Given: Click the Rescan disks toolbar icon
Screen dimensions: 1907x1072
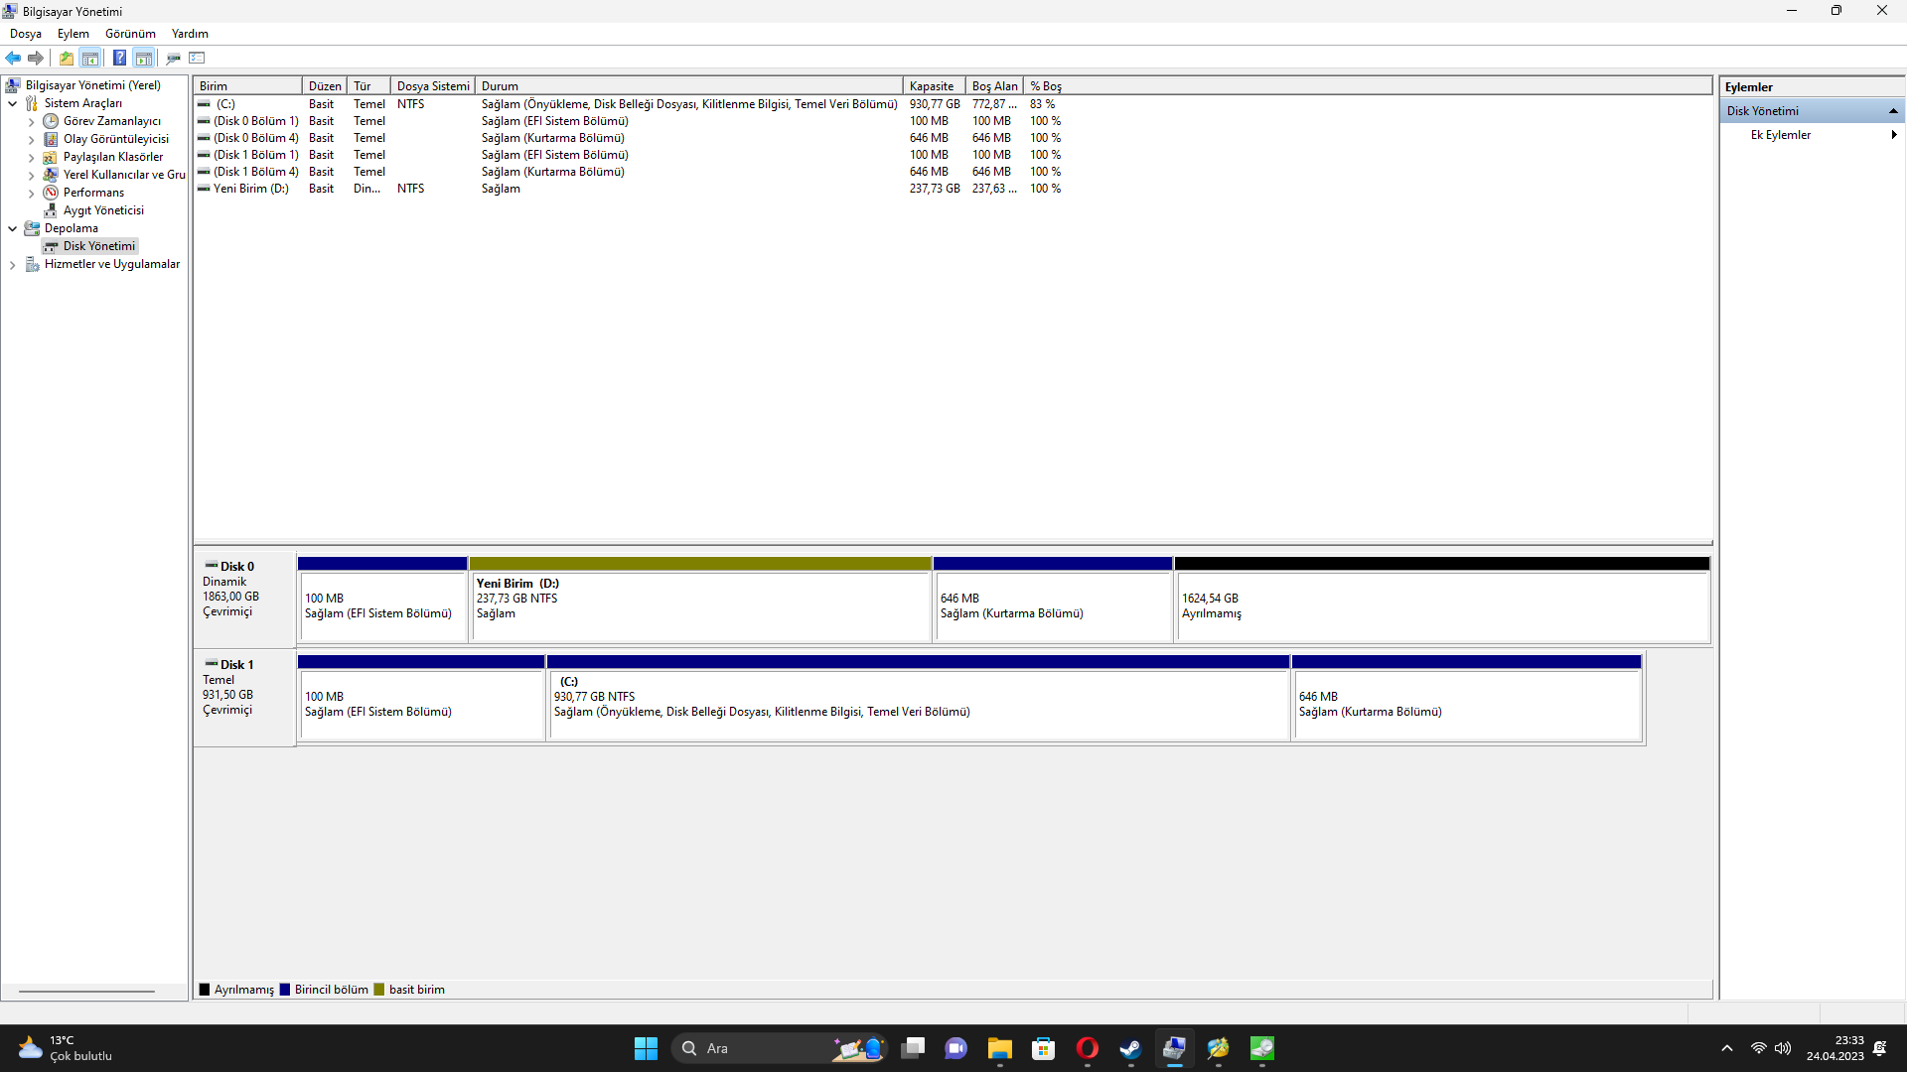Looking at the screenshot, I should (x=173, y=58).
